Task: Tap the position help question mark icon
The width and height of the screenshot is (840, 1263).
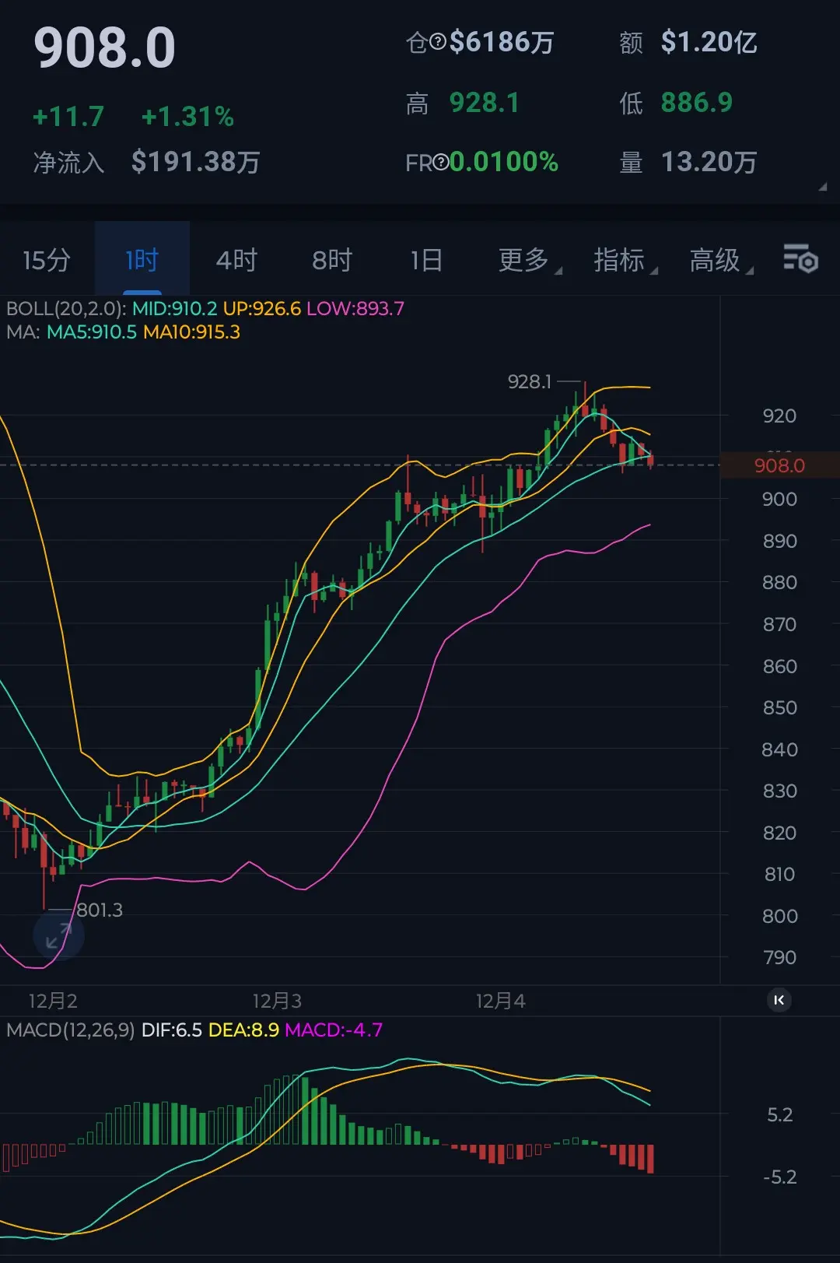Action: 438,42
